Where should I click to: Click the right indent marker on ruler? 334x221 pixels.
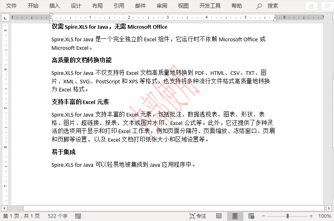pos(275,19)
